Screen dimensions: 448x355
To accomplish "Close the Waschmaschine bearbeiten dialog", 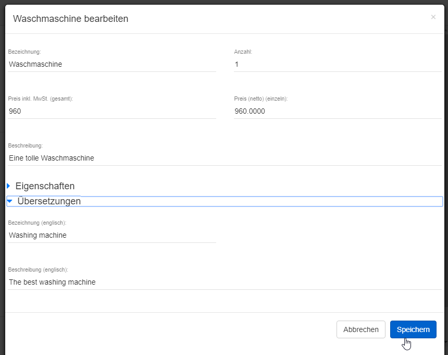I will (433, 17).
